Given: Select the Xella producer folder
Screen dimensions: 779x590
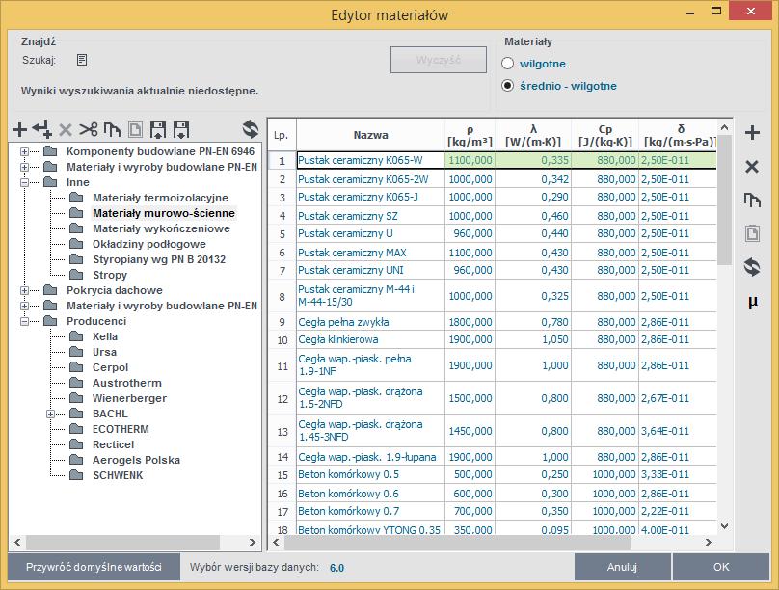Looking at the screenshot, I should (x=105, y=336).
